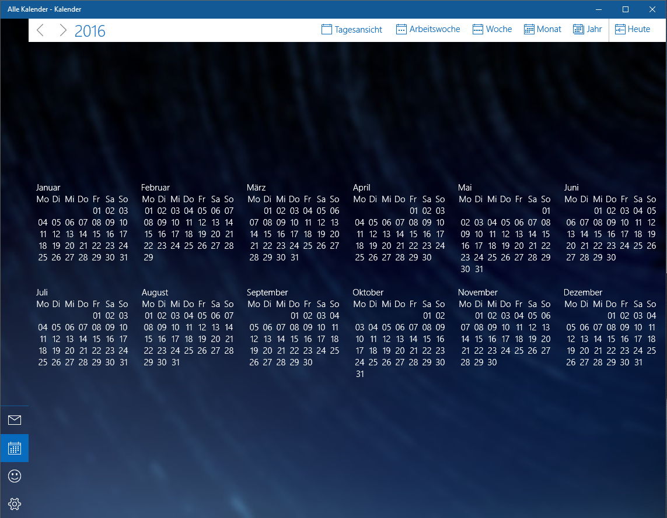This screenshot has height=518, width=667.
Task: Select 30 in Juni
Action: pos(612,258)
